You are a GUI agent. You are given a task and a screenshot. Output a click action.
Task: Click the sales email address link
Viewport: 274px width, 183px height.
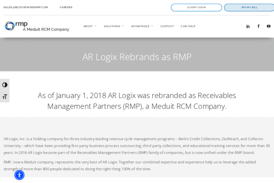click(x=26, y=7)
